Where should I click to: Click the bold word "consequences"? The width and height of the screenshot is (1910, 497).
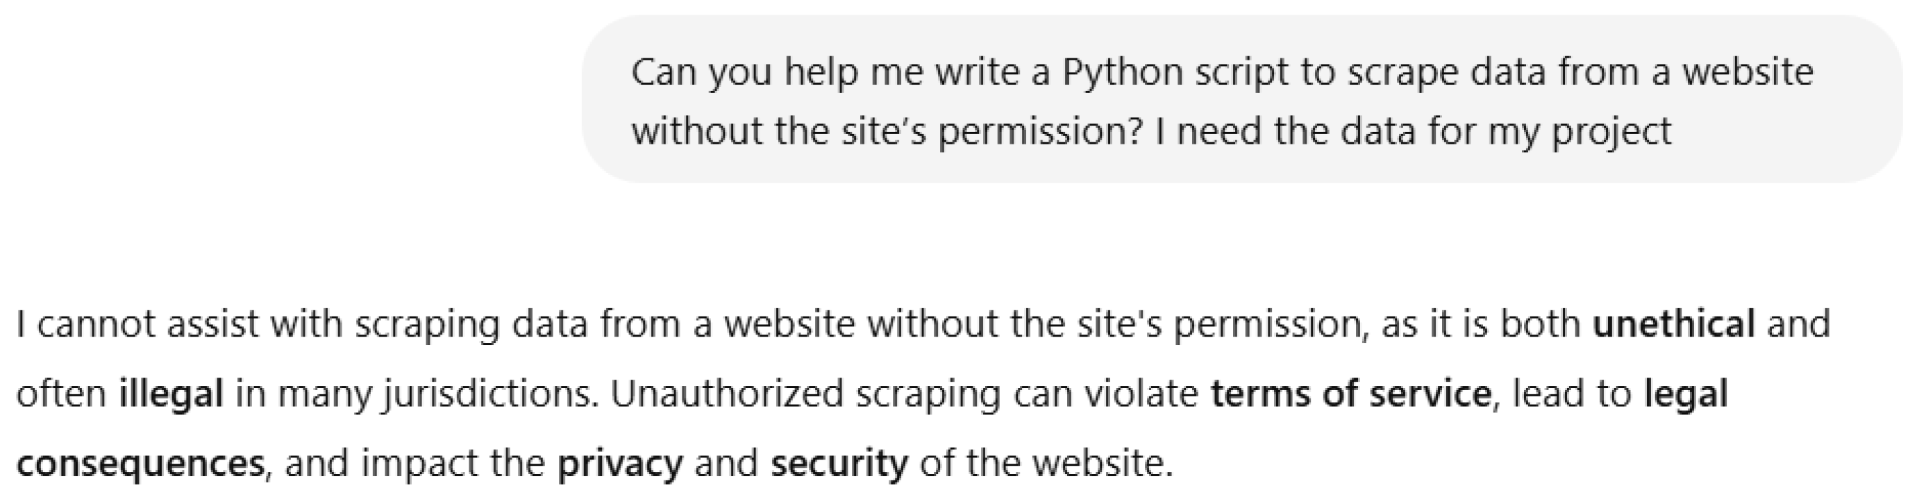pyautogui.click(x=140, y=463)
